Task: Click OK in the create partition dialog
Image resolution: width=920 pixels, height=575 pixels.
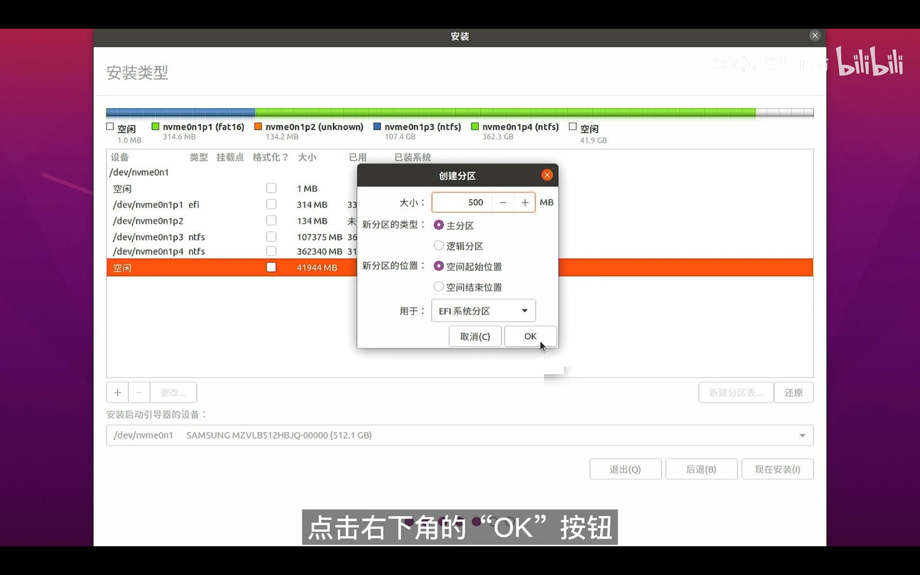Action: coord(530,336)
